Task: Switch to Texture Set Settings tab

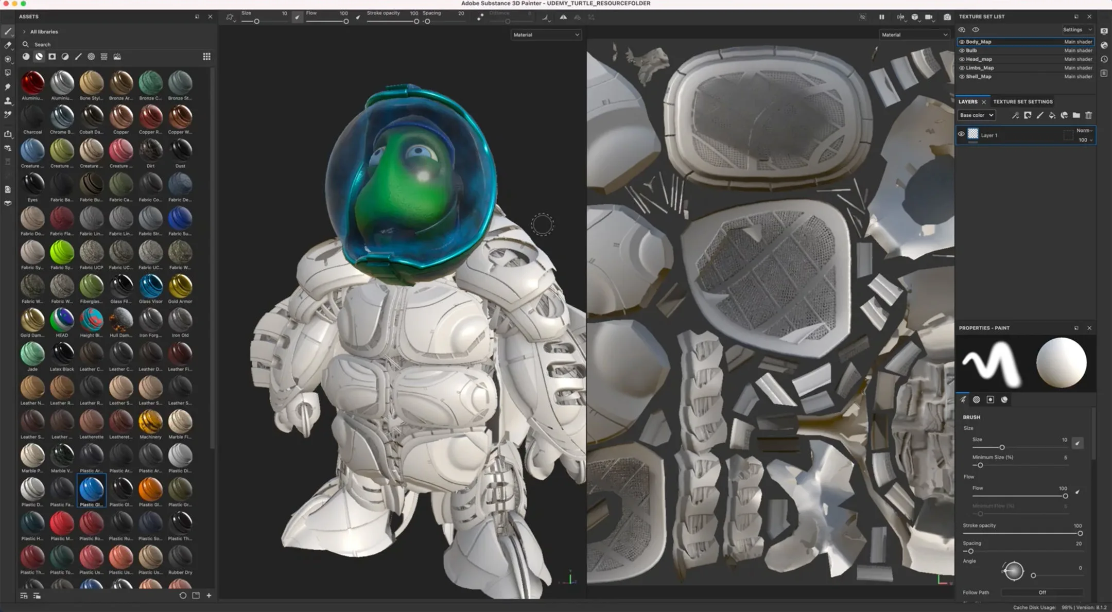Action: point(1022,102)
